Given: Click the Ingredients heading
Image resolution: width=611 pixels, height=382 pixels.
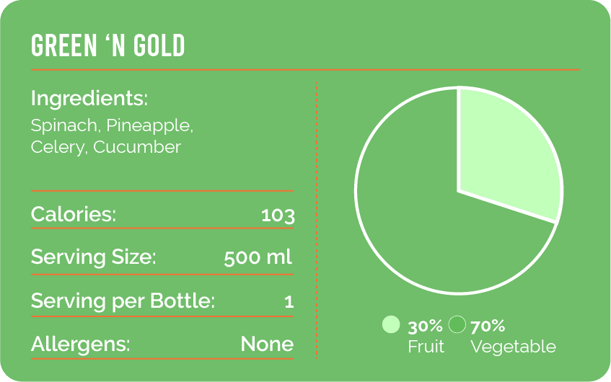Looking at the screenshot, I should (x=89, y=99).
